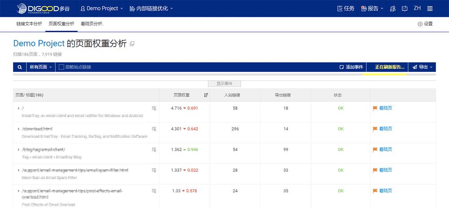Click the 显示事件 button
This screenshot has height=209, width=449.
224,83
